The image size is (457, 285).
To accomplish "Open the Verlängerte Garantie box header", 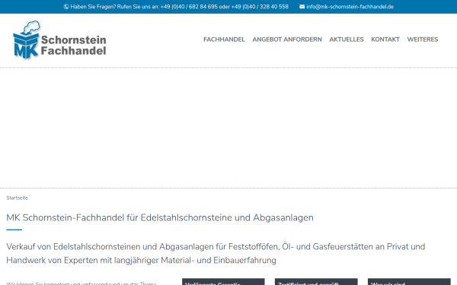I will pos(223,282).
